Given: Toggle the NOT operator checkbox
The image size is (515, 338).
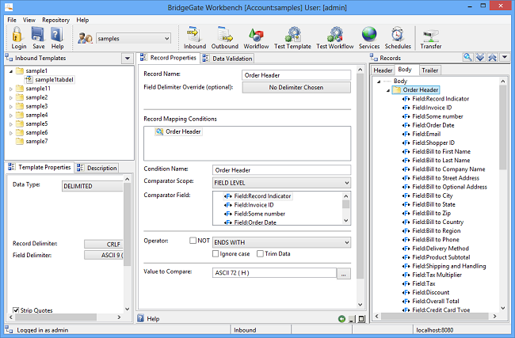Looking at the screenshot, I should pos(193,241).
